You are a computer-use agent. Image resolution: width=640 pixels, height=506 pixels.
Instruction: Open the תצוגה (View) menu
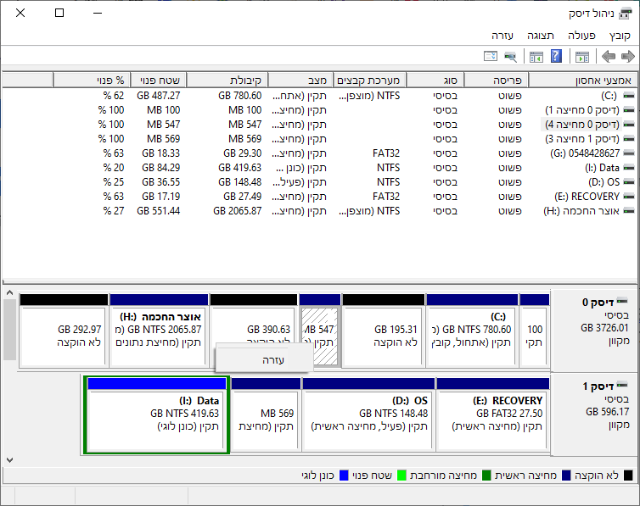pyautogui.click(x=541, y=36)
